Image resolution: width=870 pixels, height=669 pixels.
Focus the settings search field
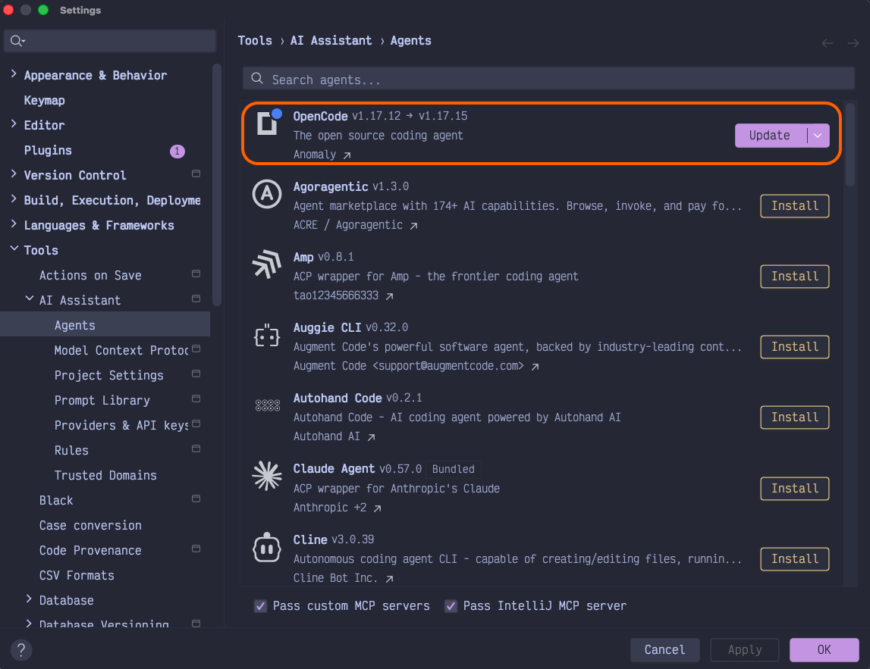[x=110, y=41]
